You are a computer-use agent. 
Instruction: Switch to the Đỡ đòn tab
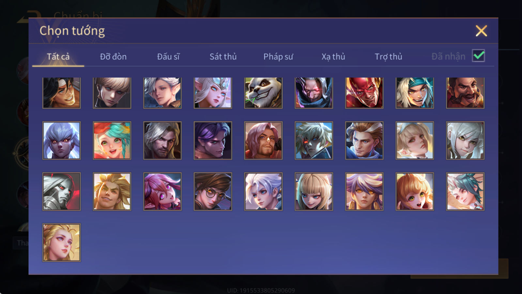113,57
